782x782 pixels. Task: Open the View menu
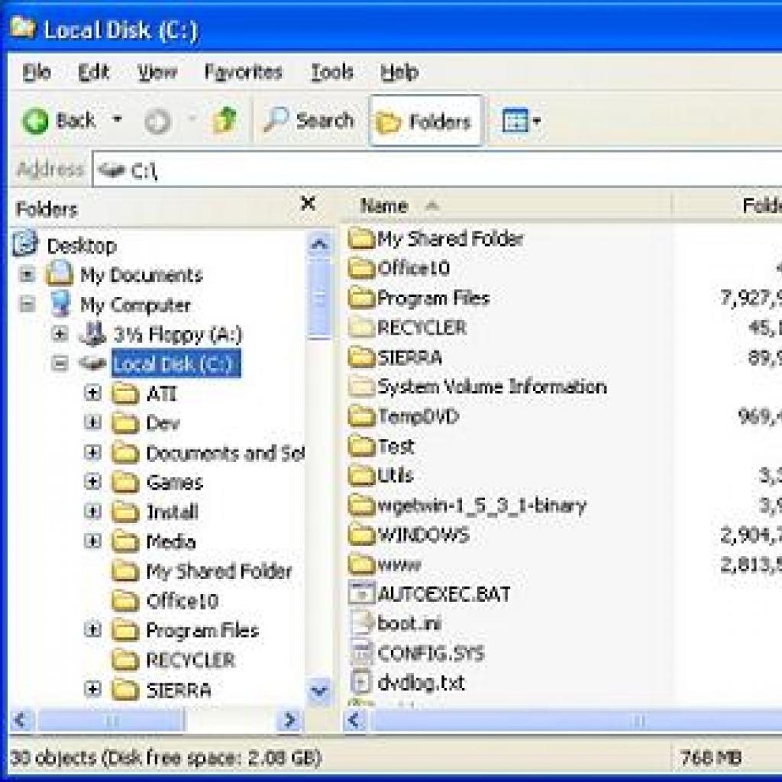[x=157, y=73]
